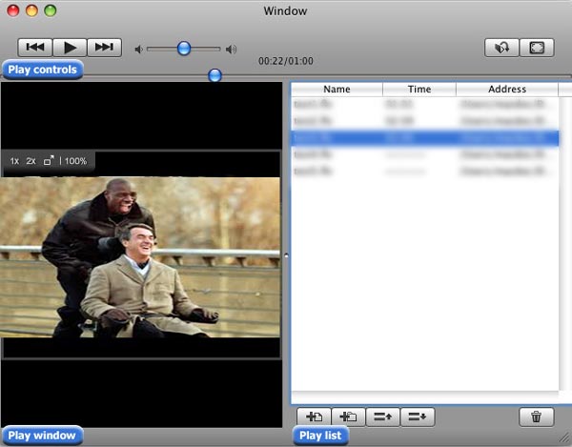Click the loud volume speaker icon

point(231,49)
